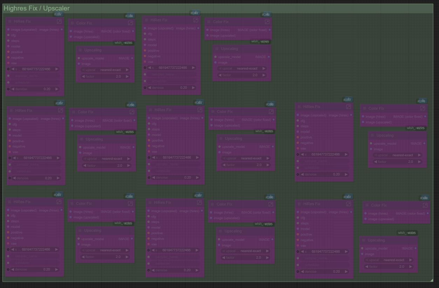Viewport: 439px width, 288px height.
Task: Toggle collapse dot on bottom-right Upscaling node header
Action: point(364,240)
